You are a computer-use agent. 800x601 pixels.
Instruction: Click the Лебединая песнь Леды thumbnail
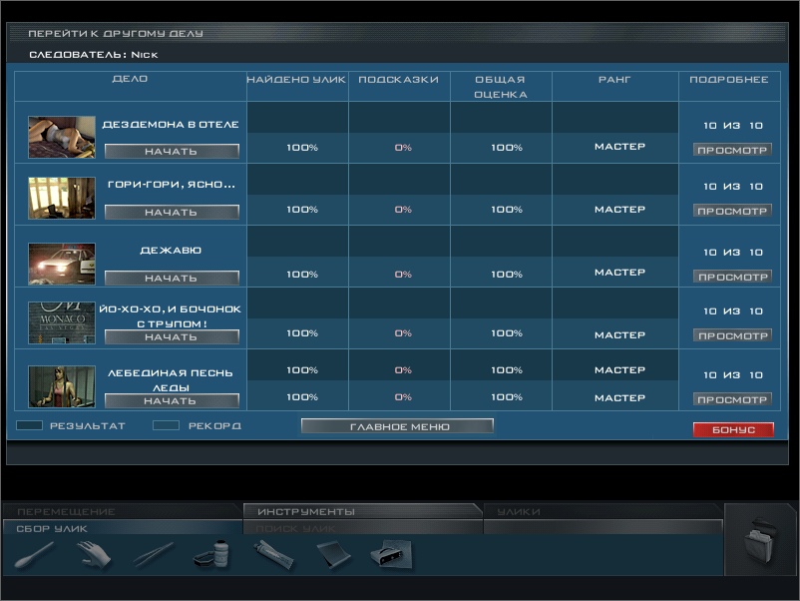point(62,386)
